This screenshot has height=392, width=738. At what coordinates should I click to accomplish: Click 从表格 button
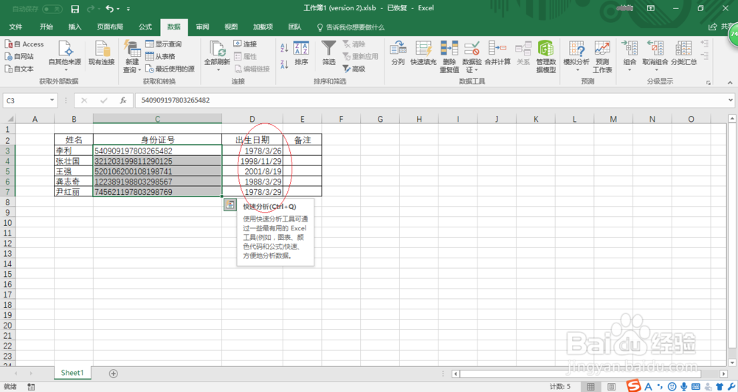tap(160, 56)
